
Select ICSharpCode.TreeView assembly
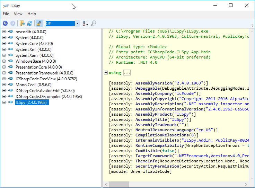click(x=46, y=79)
